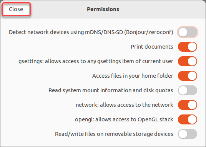Click the gsettings permission description text

click(96, 61)
